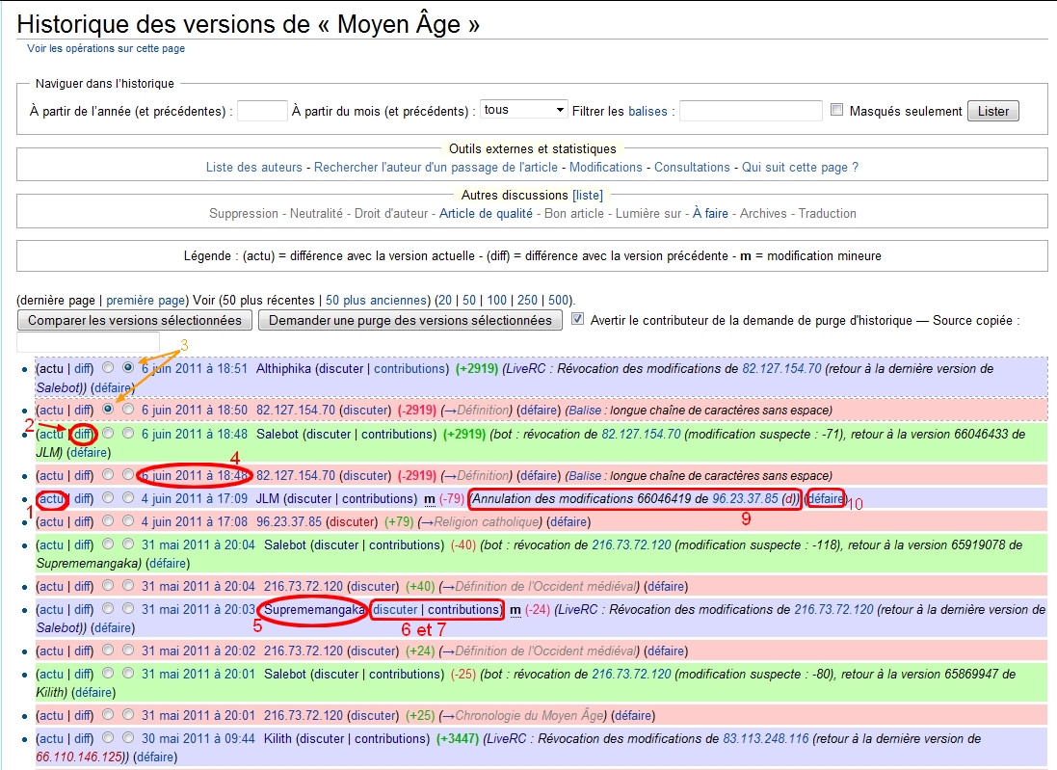Select second radio on Suprememangaka 20:03 row
This screenshot has width=1057, height=770.
pyautogui.click(x=128, y=609)
